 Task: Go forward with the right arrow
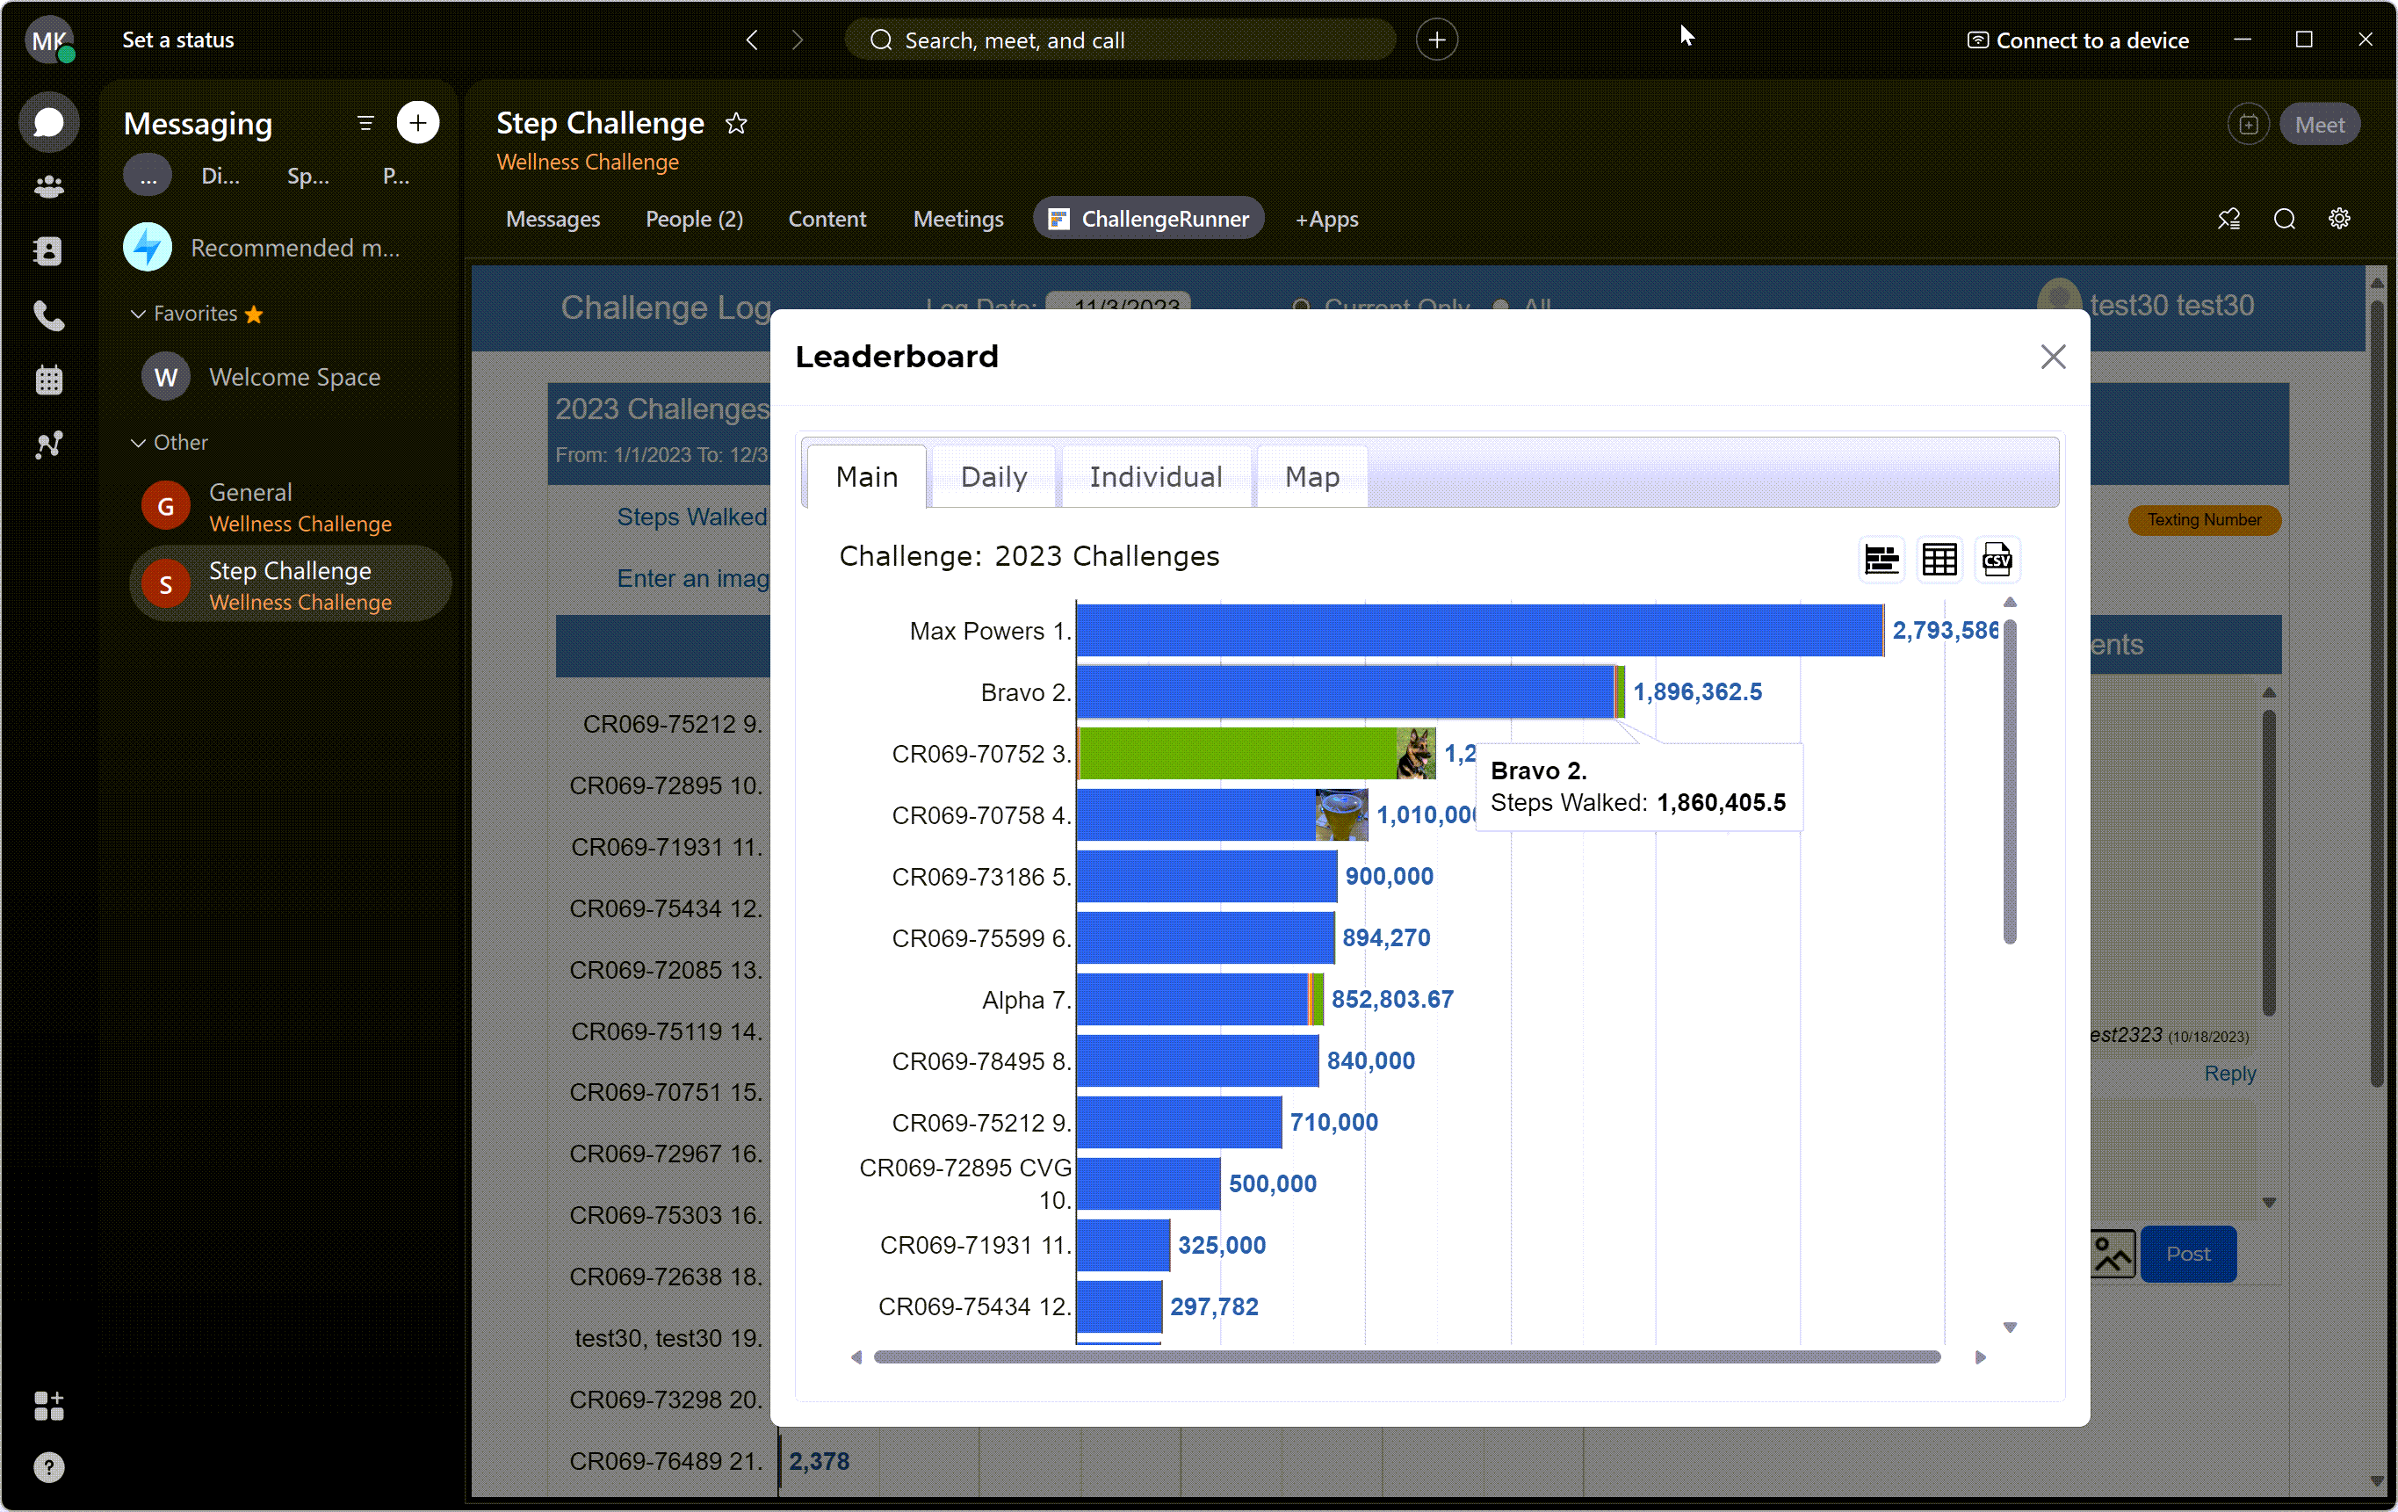coord(797,40)
